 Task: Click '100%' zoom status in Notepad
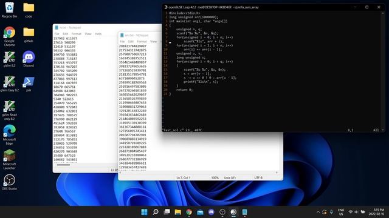pyautogui.click(x=215, y=177)
